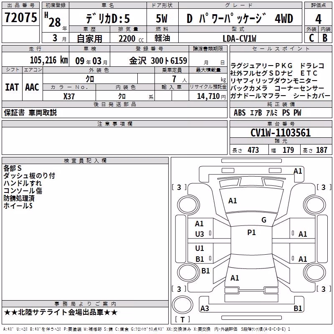The width and height of the screenshot is (334, 334).
Task: Select note ホイールS
Action: click(x=18, y=206)
